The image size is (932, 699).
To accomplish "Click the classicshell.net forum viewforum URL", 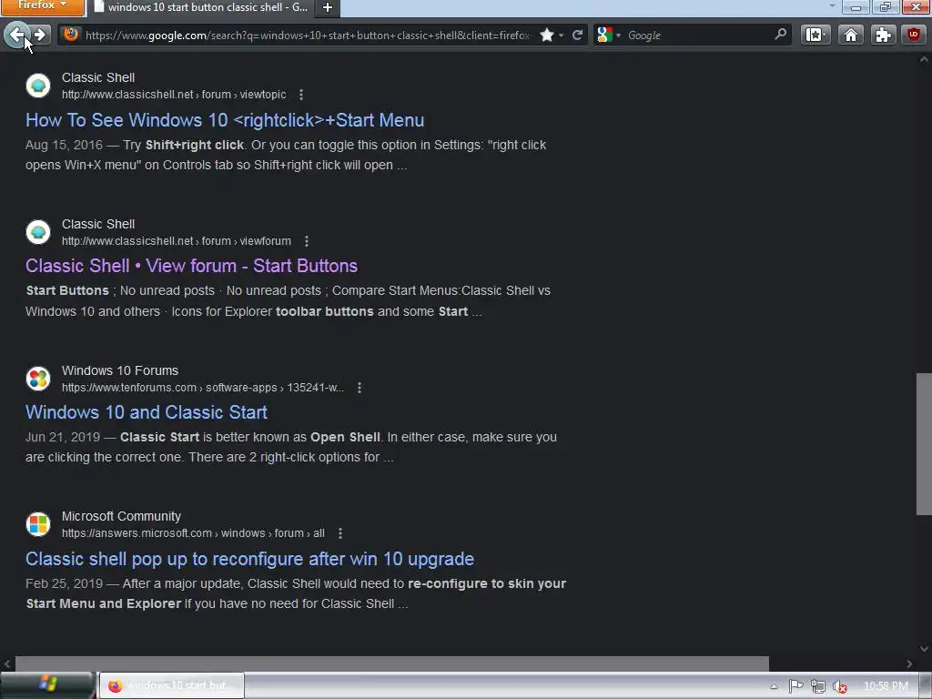I will 177,240.
